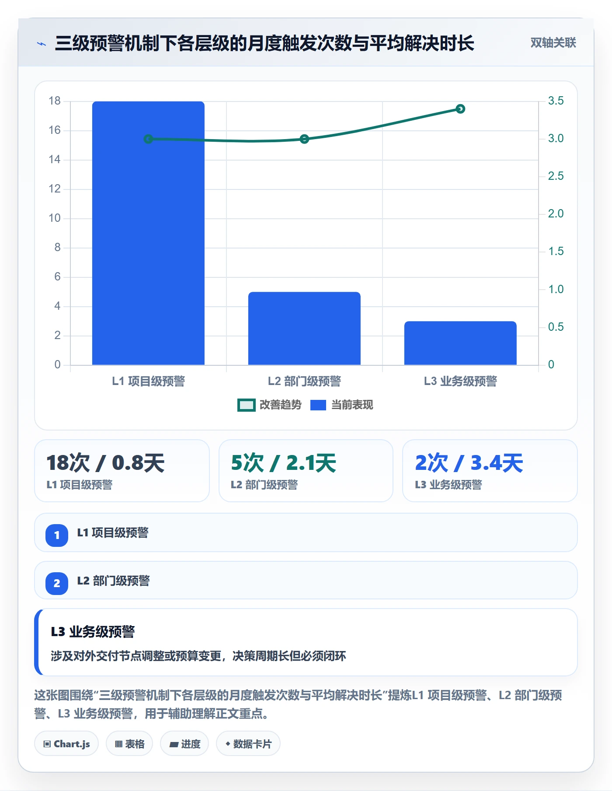
Task: Click the green line point over the L1 bar
Action: (x=148, y=139)
